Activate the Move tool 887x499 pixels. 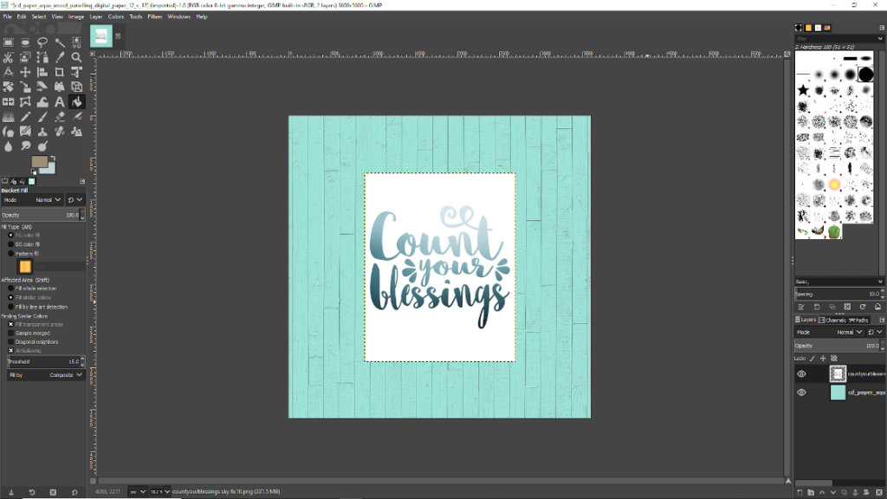point(25,73)
